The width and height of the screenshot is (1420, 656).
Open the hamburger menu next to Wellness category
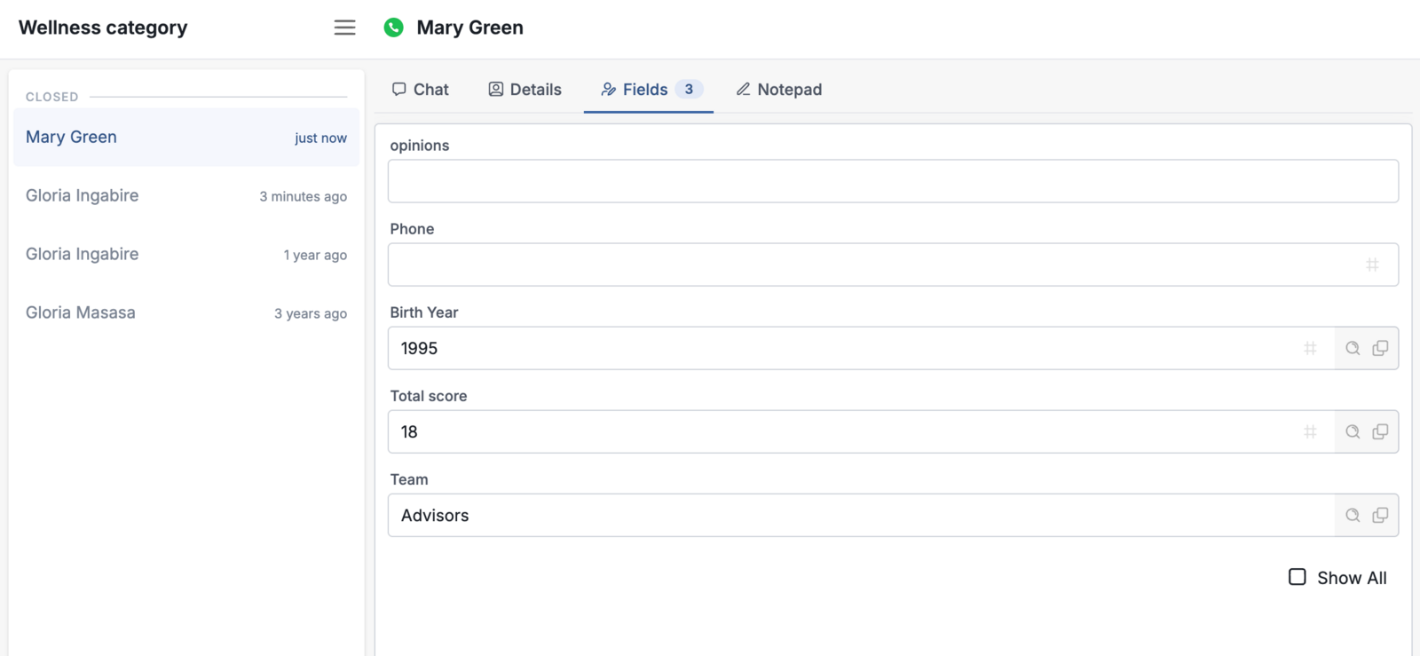pyautogui.click(x=344, y=28)
